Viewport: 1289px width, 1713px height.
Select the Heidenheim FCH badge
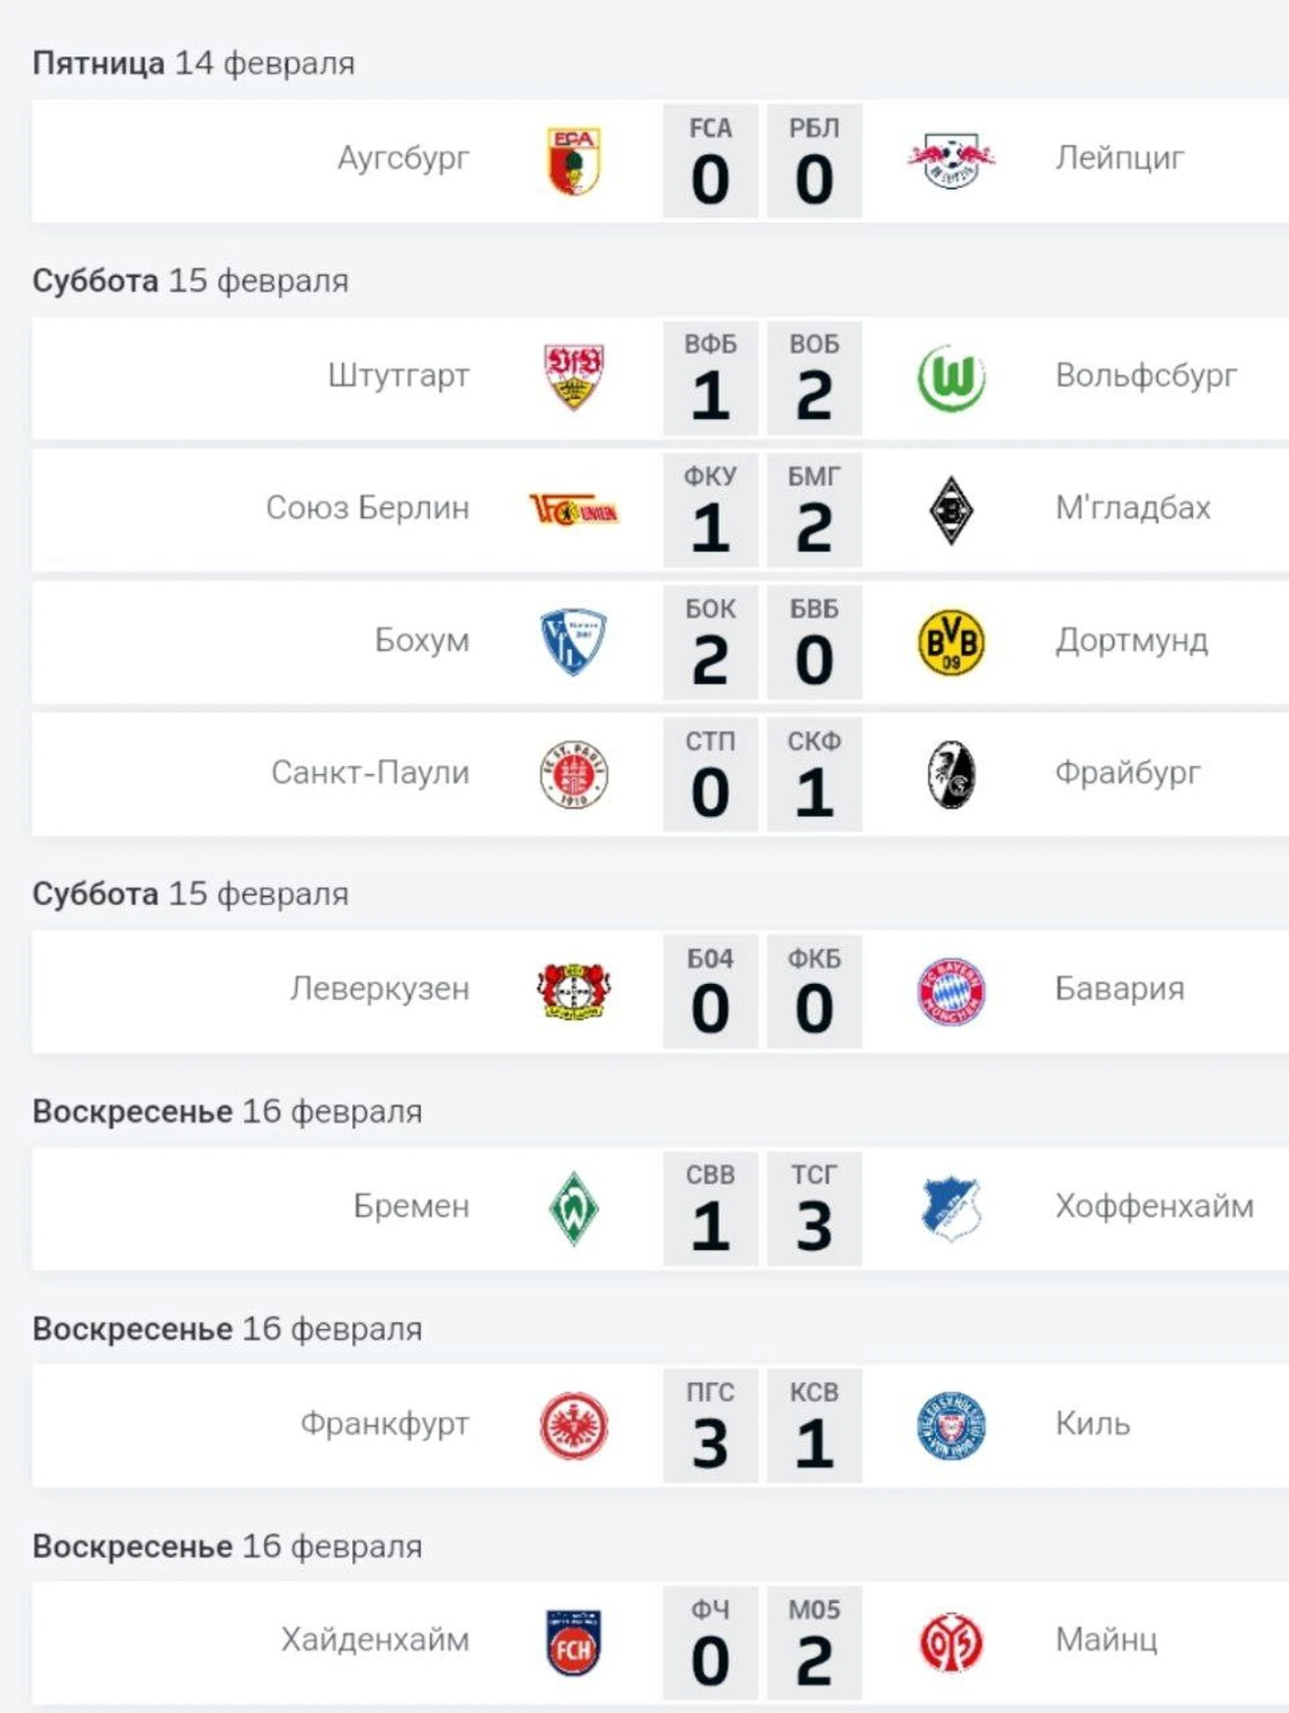[574, 1642]
